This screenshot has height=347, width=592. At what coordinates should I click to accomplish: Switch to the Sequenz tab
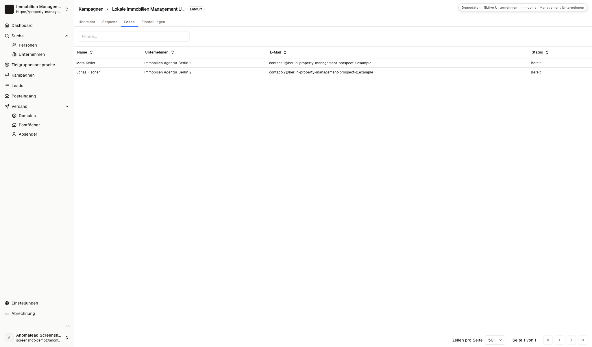(110, 22)
